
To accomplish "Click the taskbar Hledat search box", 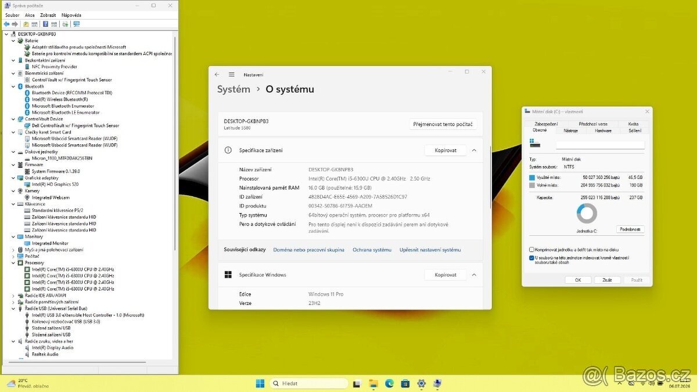I will click(310, 383).
